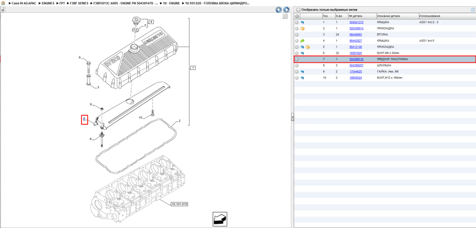This screenshot has height=228, width=476.
Task: Open part number 16600024 link
Action: click(356, 78)
